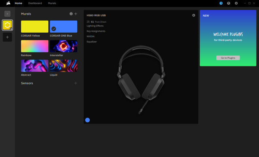Image resolution: width=259 pixels, height=157 pixels.
Task: Apply the Liquid mural
Action: [x=63, y=66]
